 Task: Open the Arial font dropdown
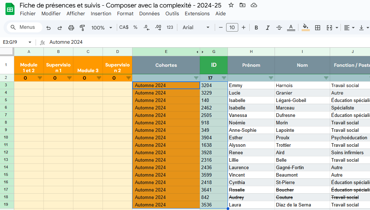[x=196, y=28]
